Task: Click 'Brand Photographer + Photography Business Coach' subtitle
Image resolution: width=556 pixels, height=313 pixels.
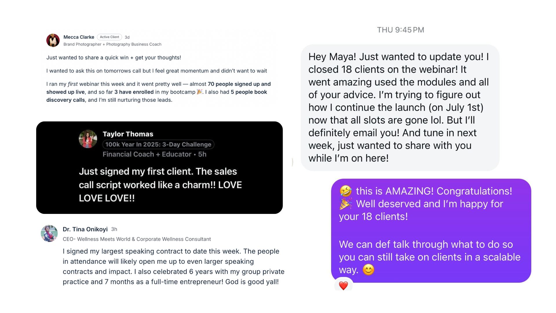Action: point(112,44)
